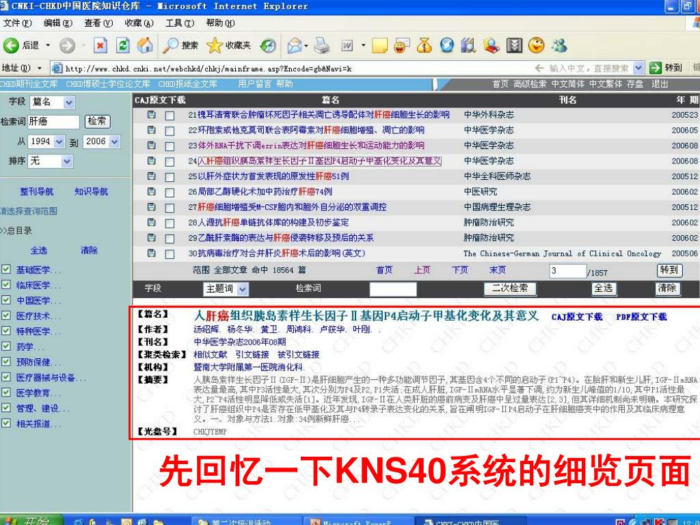Print the page with the printer icon
Viewport: 700px width, 525px height.
click(322, 45)
